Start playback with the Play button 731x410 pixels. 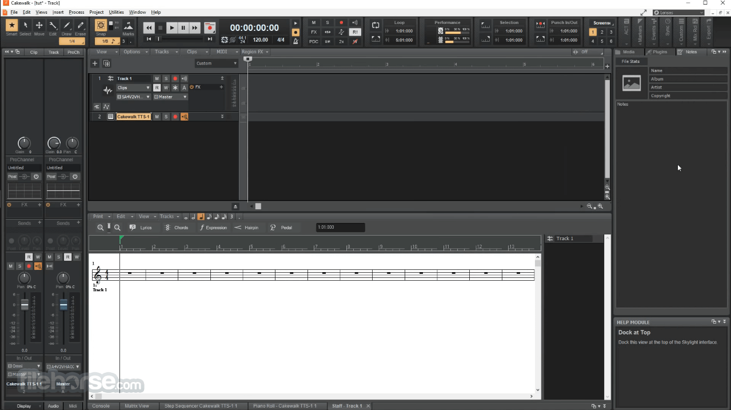tap(171, 27)
